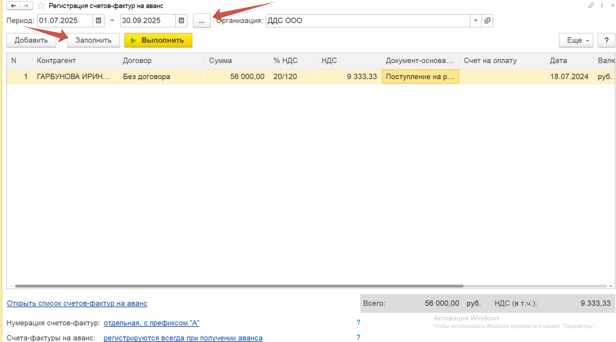Click the back navigation arrow icon

[13, 6]
